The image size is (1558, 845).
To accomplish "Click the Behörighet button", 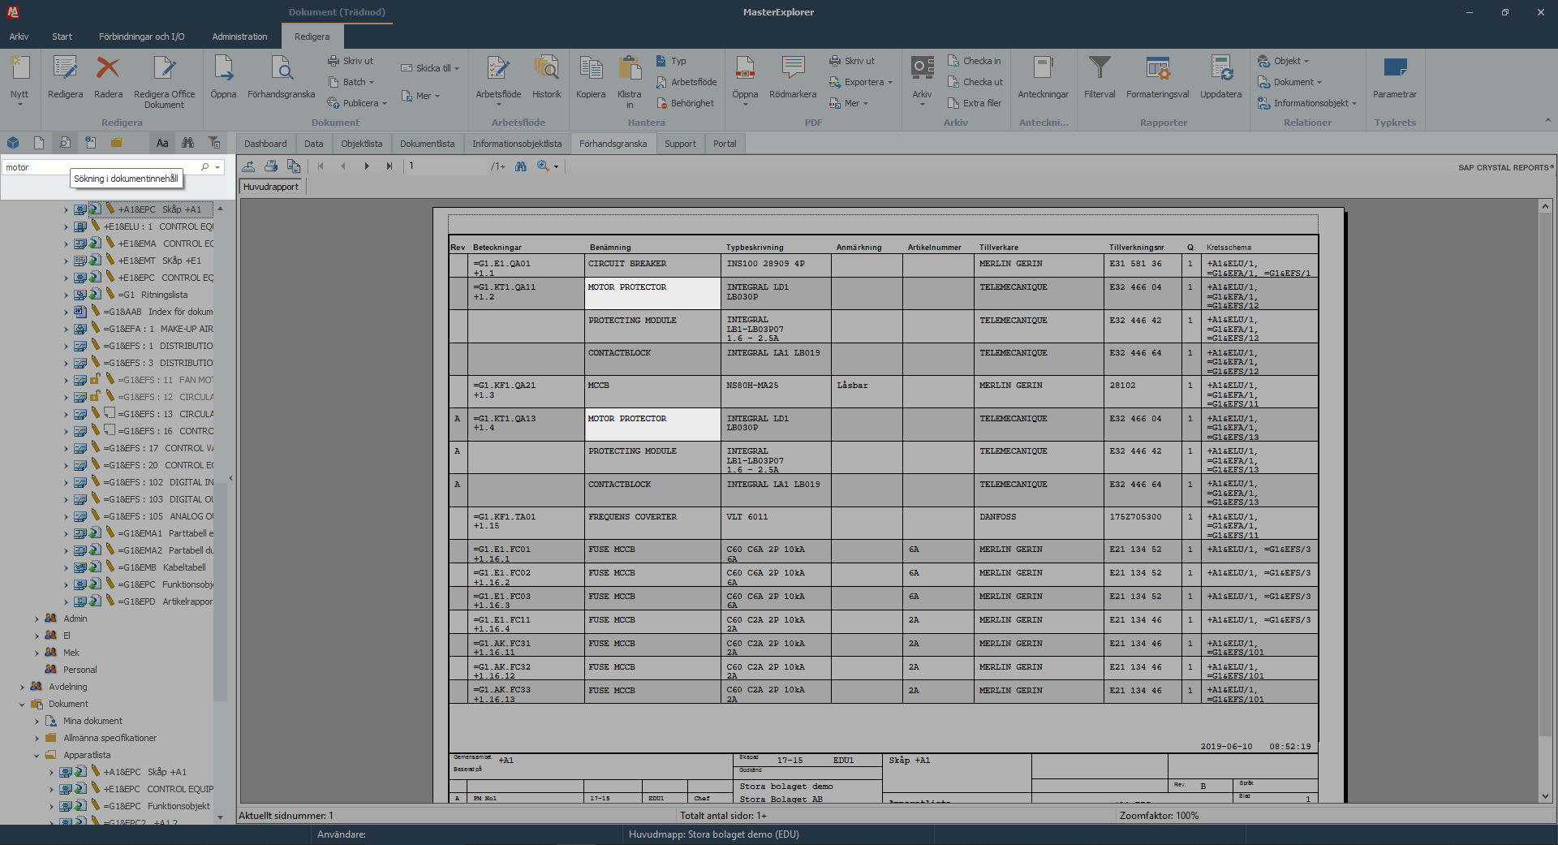I will pyautogui.click(x=684, y=103).
